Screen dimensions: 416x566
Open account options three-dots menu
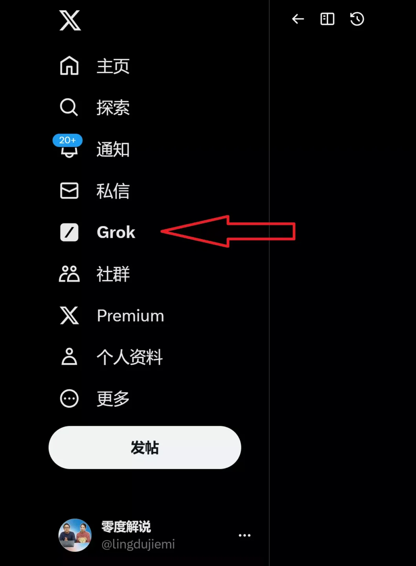(x=244, y=535)
